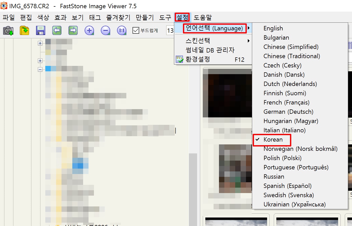Open file with the folder arrow icon

pyautogui.click(x=24, y=30)
